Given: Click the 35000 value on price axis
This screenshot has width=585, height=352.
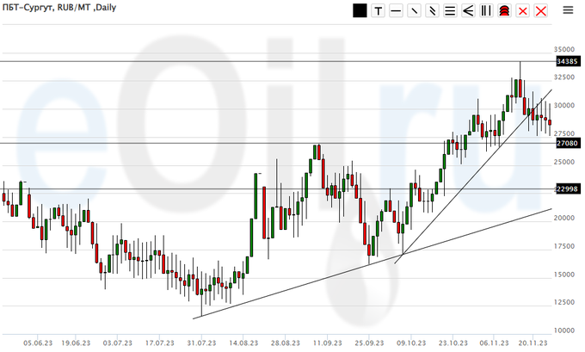Looking at the screenshot, I should (x=565, y=51).
